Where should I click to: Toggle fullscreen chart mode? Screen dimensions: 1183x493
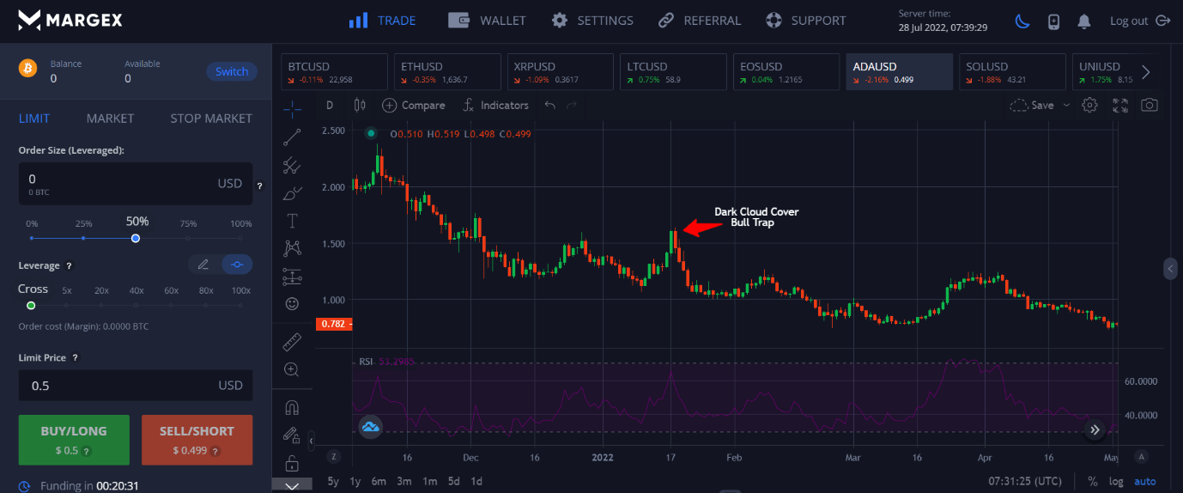[1119, 105]
